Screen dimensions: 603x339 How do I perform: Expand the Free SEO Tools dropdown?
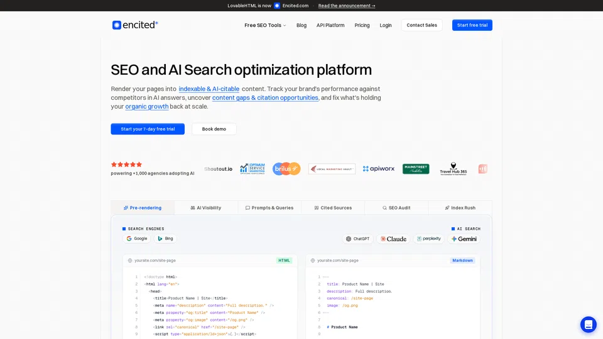(x=265, y=25)
